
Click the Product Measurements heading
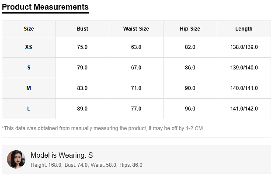point(45,7)
